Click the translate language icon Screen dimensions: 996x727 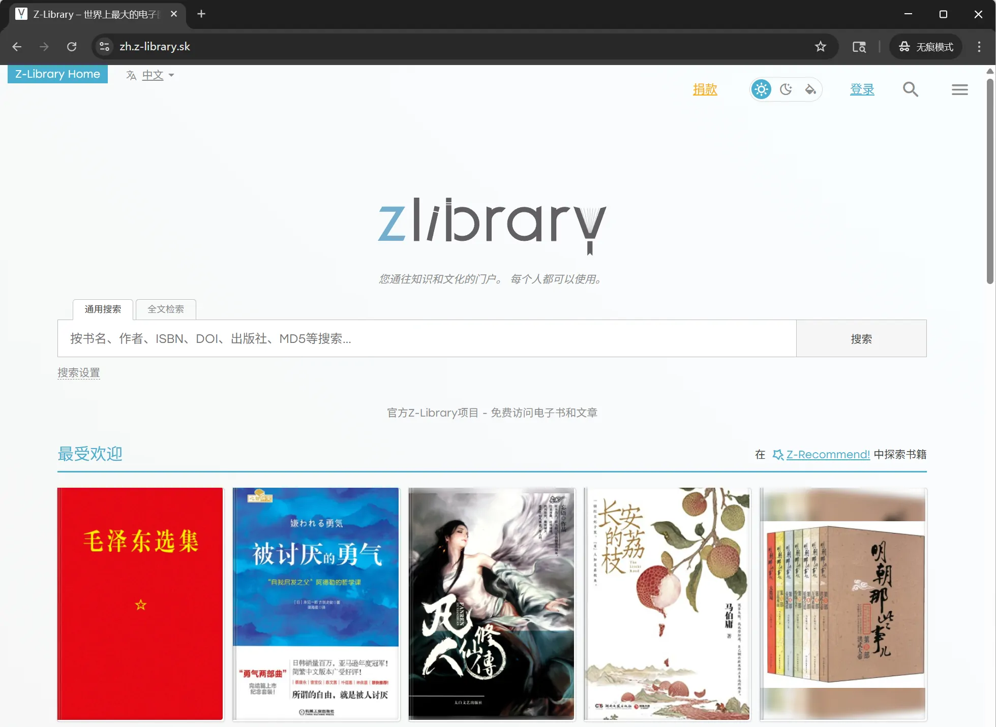tap(131, 75)
